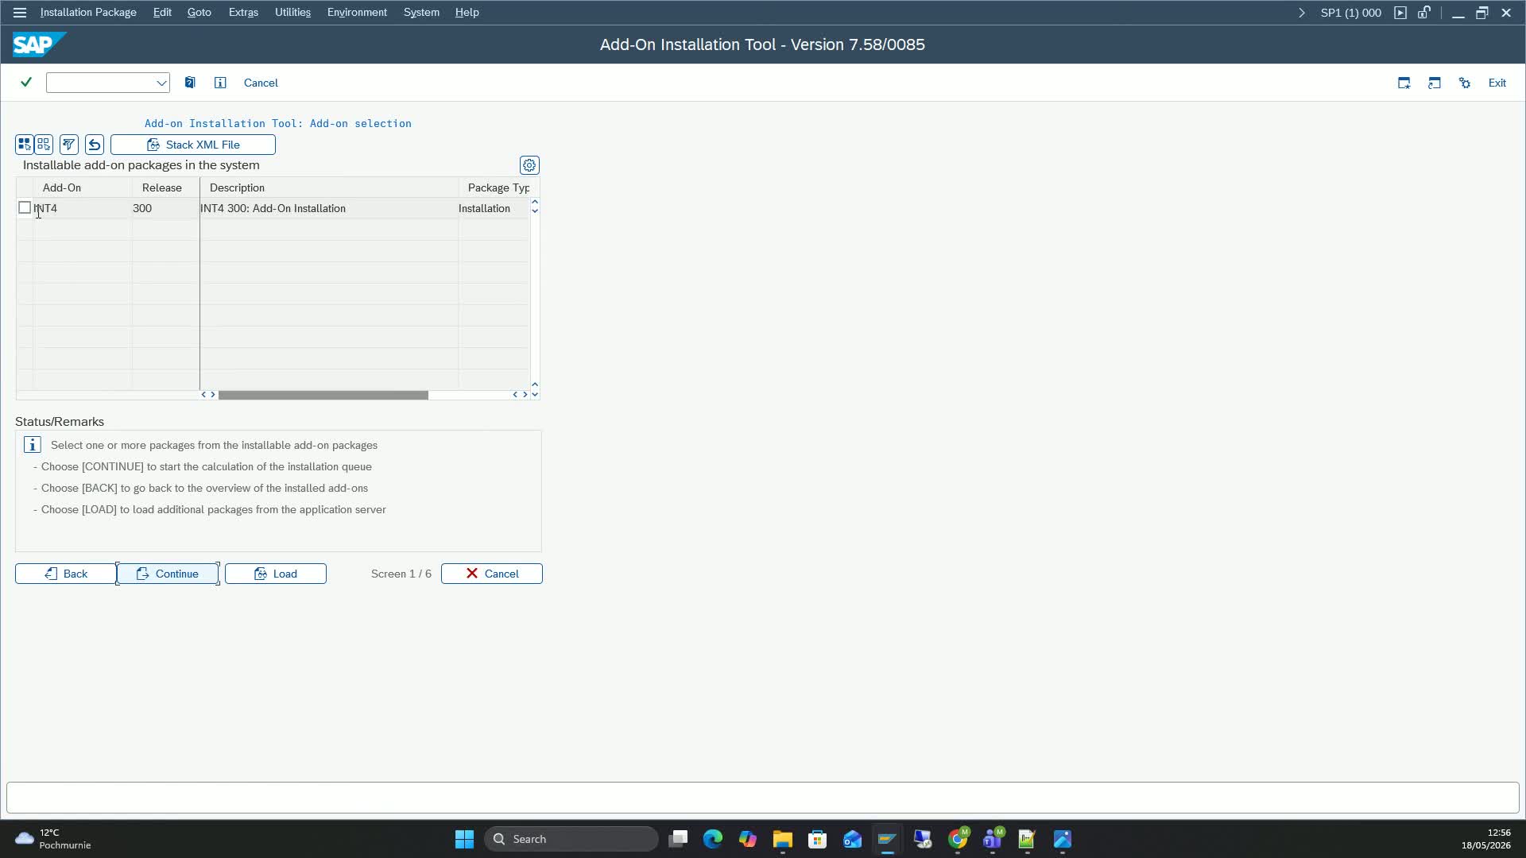
Task: Open Outlook from the taskbar
Action: 853,839
